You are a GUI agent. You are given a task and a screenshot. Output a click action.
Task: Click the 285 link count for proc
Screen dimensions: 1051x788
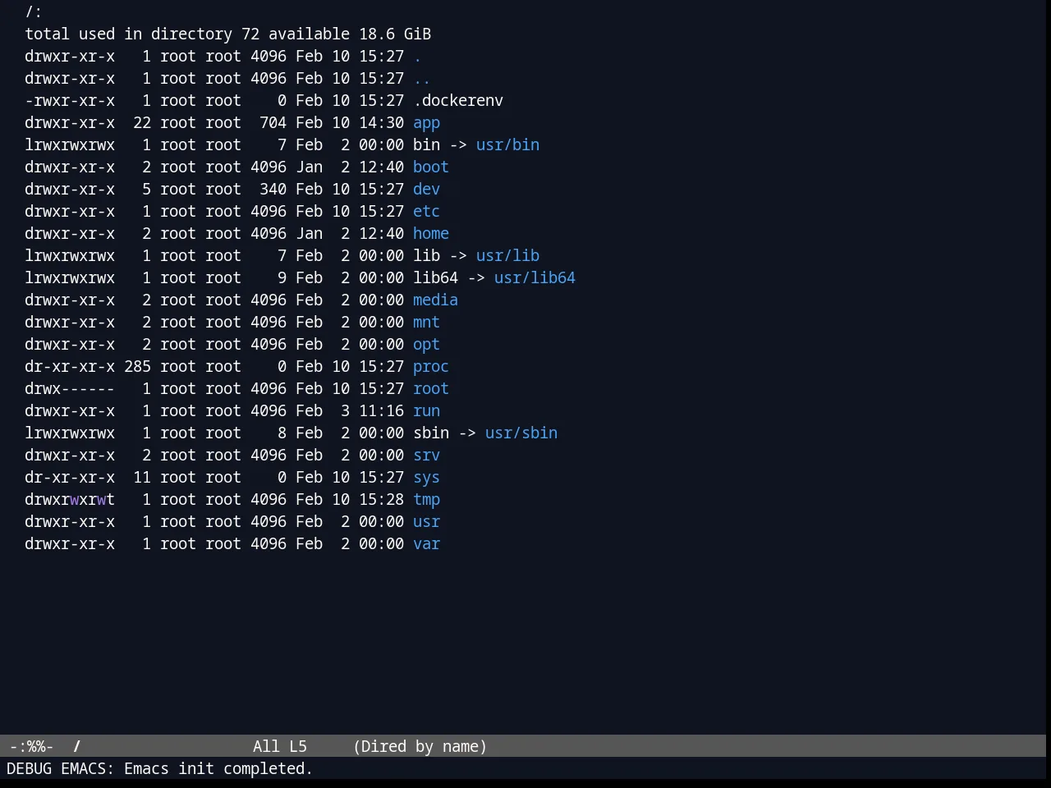point(137,366)
